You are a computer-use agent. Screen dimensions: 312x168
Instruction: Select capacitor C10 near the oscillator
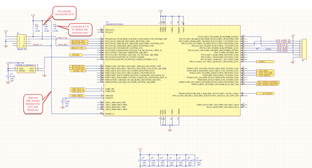pos(8,76)
